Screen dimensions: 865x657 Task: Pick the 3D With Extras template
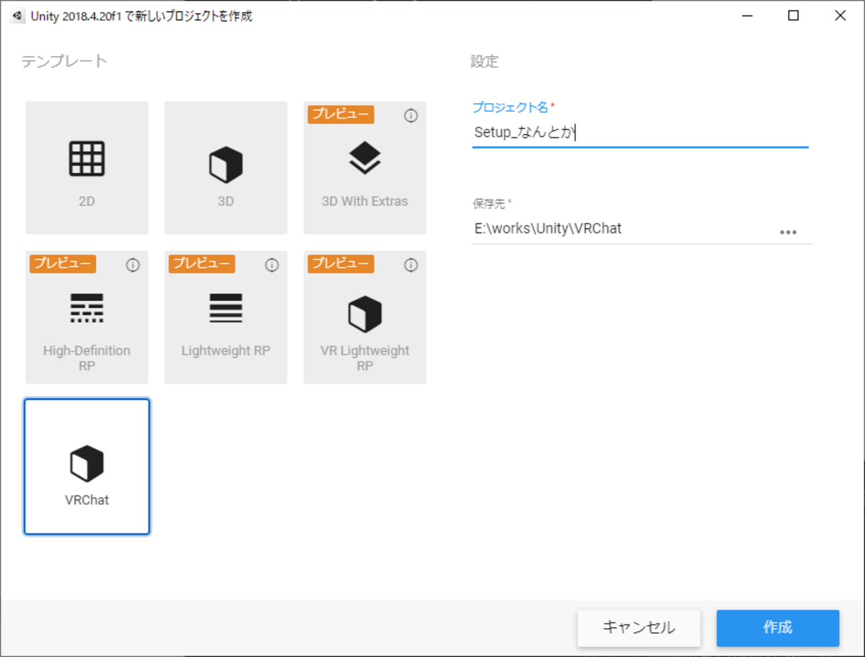click(365, 168)
